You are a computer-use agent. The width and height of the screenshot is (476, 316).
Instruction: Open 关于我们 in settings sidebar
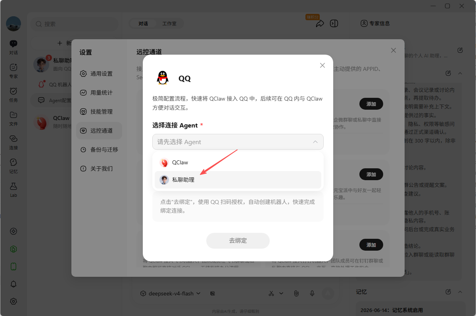click(x=99, y=169)
